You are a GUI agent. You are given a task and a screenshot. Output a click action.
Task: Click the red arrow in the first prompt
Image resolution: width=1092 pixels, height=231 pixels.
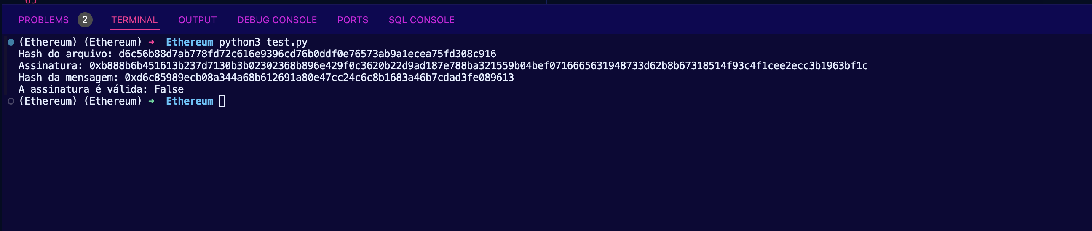click(x=151, y=42)
